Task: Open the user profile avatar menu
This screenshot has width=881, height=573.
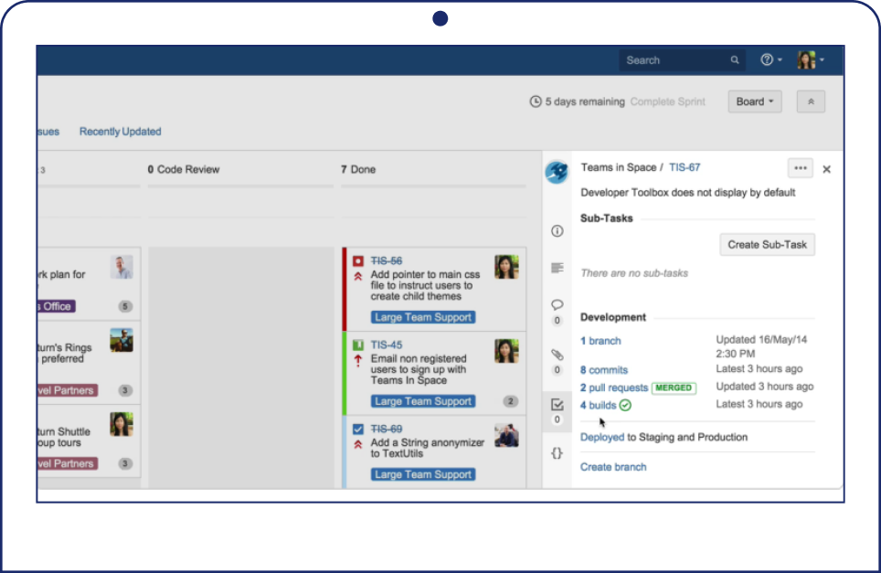Action: click(x=810, y=60)
